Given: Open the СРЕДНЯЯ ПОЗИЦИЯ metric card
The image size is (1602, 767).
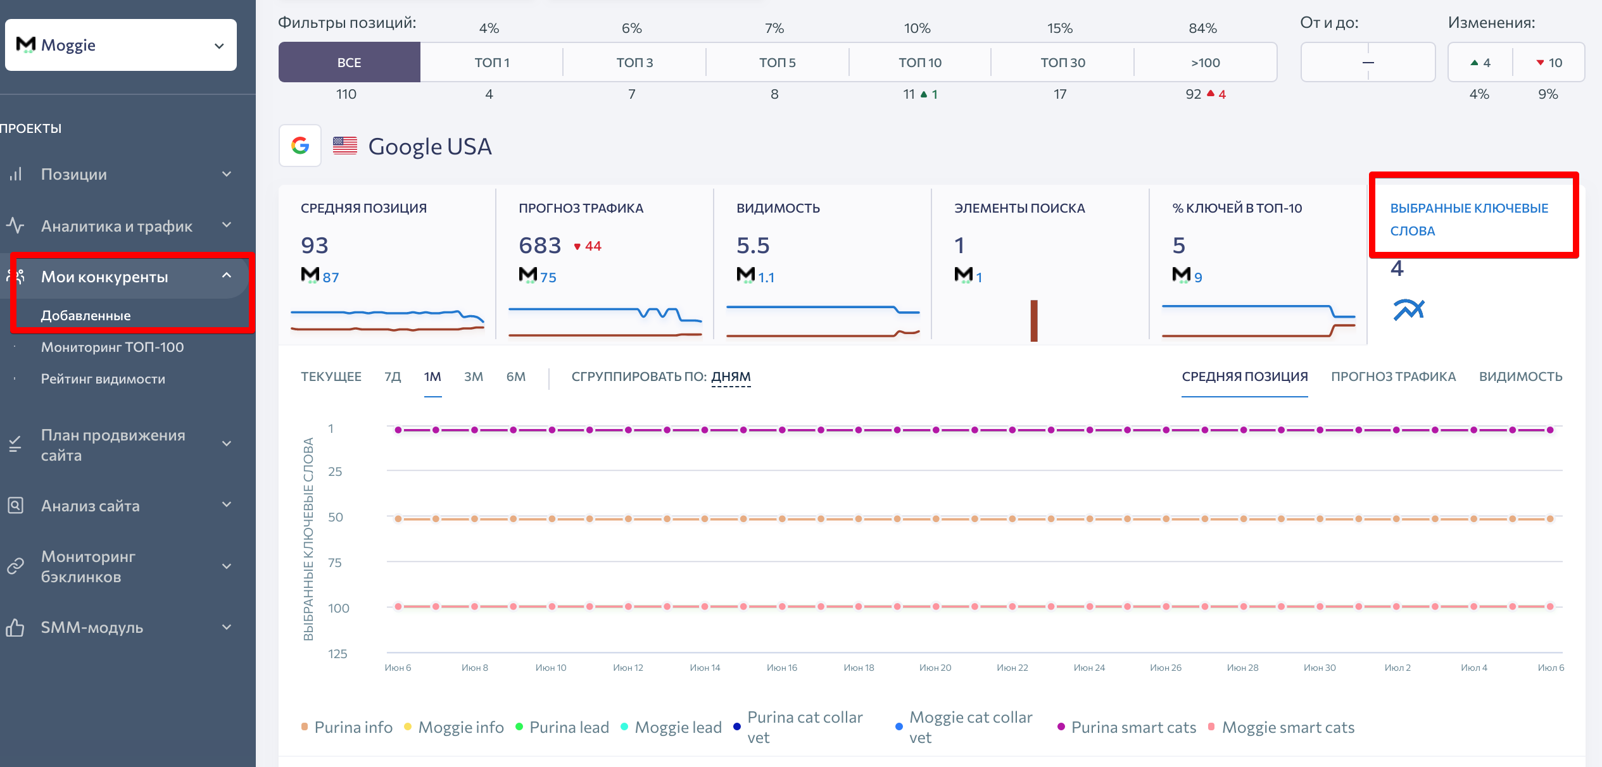Looking at the screenshot, I should coord(387,265).
